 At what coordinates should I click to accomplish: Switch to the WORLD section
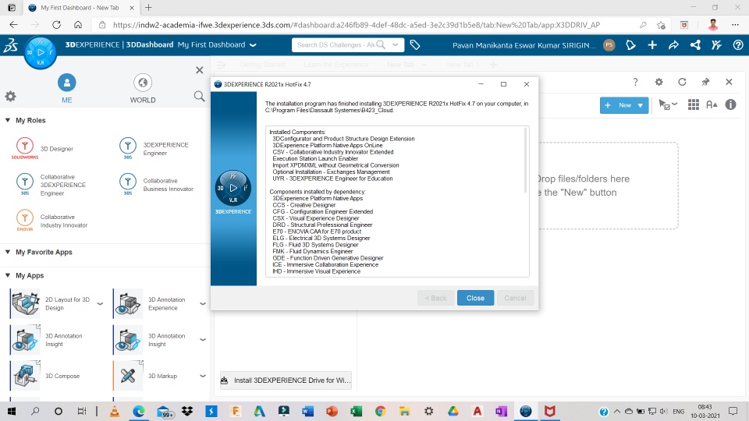(x=142, y=89)
